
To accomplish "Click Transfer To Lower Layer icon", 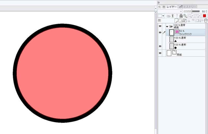I will point(189,20).
